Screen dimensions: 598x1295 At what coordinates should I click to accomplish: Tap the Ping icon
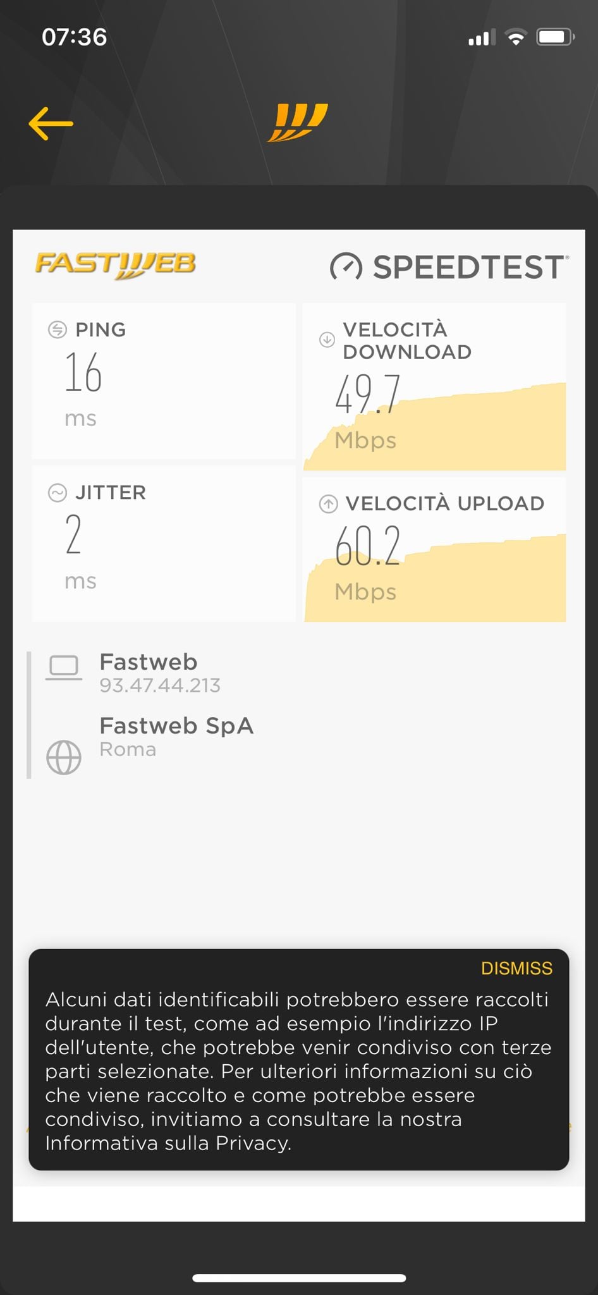click(x=58, y=329)
